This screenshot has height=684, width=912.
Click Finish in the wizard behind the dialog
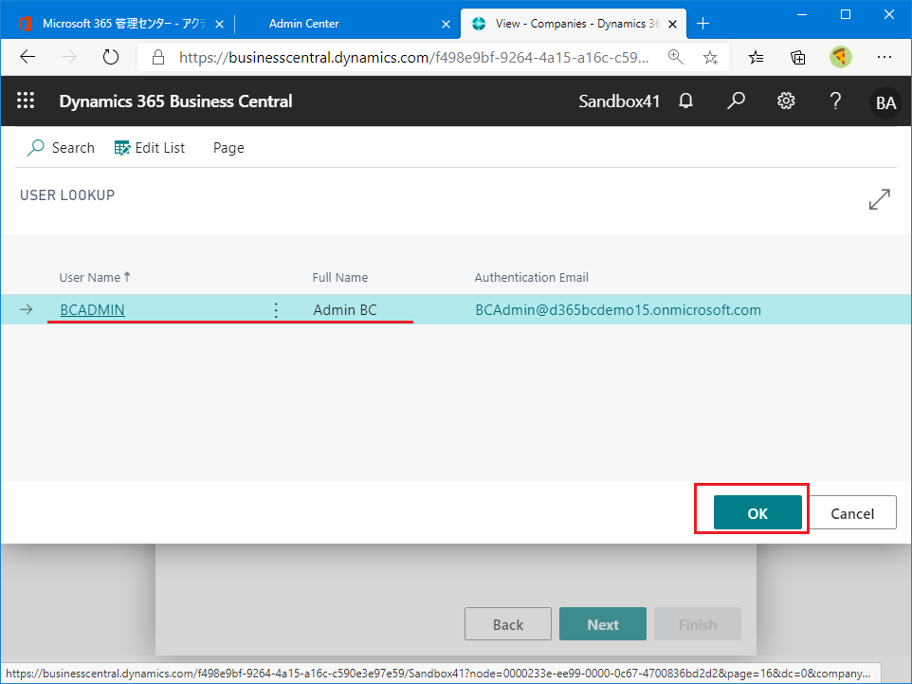point(698,624)
